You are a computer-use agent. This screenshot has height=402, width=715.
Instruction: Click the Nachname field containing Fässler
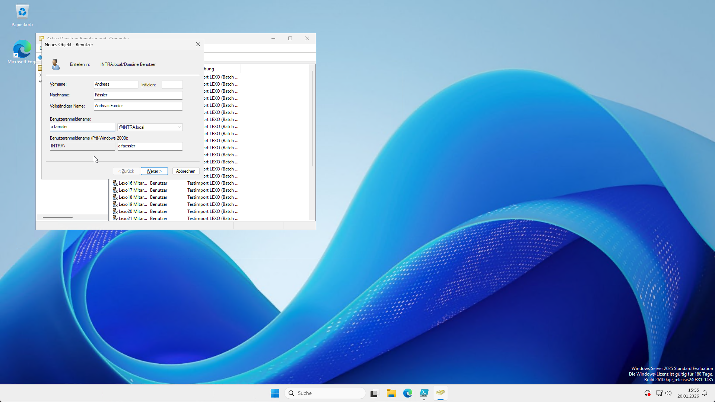coord(138,95)
